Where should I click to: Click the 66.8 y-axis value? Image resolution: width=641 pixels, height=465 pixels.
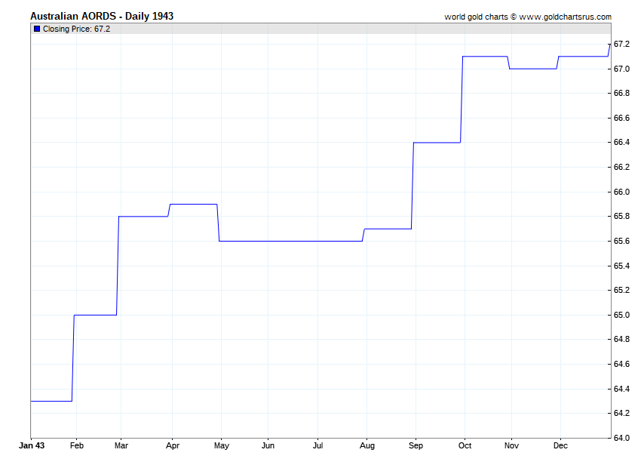click(x=621, y=94)
